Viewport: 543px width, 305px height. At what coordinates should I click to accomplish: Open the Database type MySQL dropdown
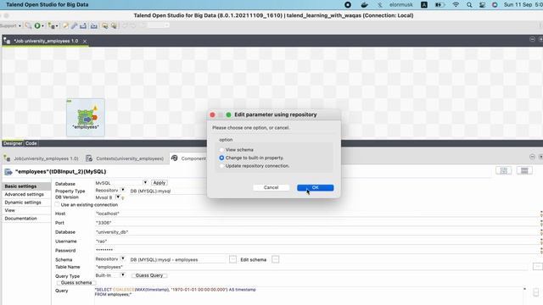[x=145, y=183]
